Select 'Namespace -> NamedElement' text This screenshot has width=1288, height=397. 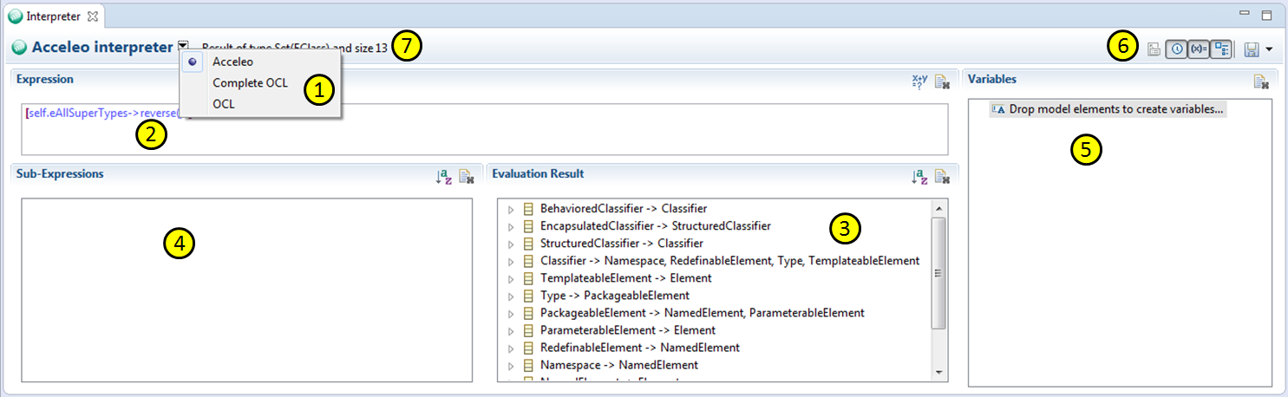click(619, 365)
